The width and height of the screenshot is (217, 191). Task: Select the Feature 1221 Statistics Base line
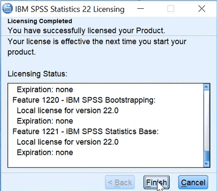pyautogui.click(x=86, y=131)
